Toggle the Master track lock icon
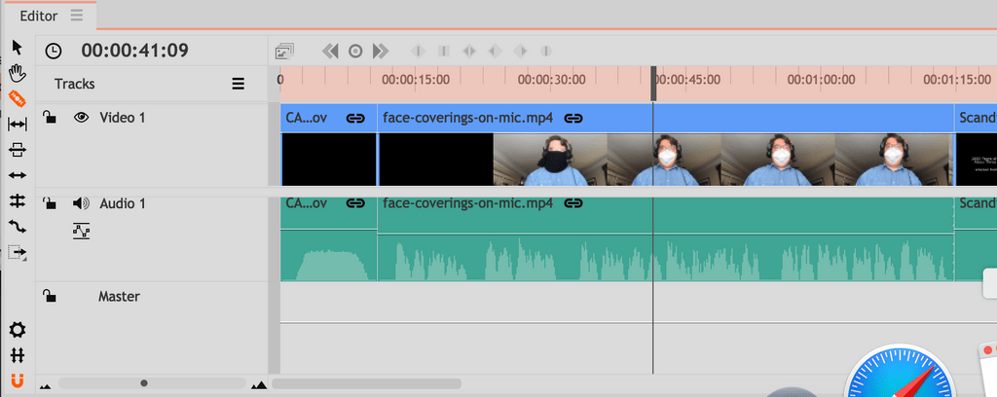Viewport: 997px width, 397px height. pyautogui.click(x=49, y=297)
